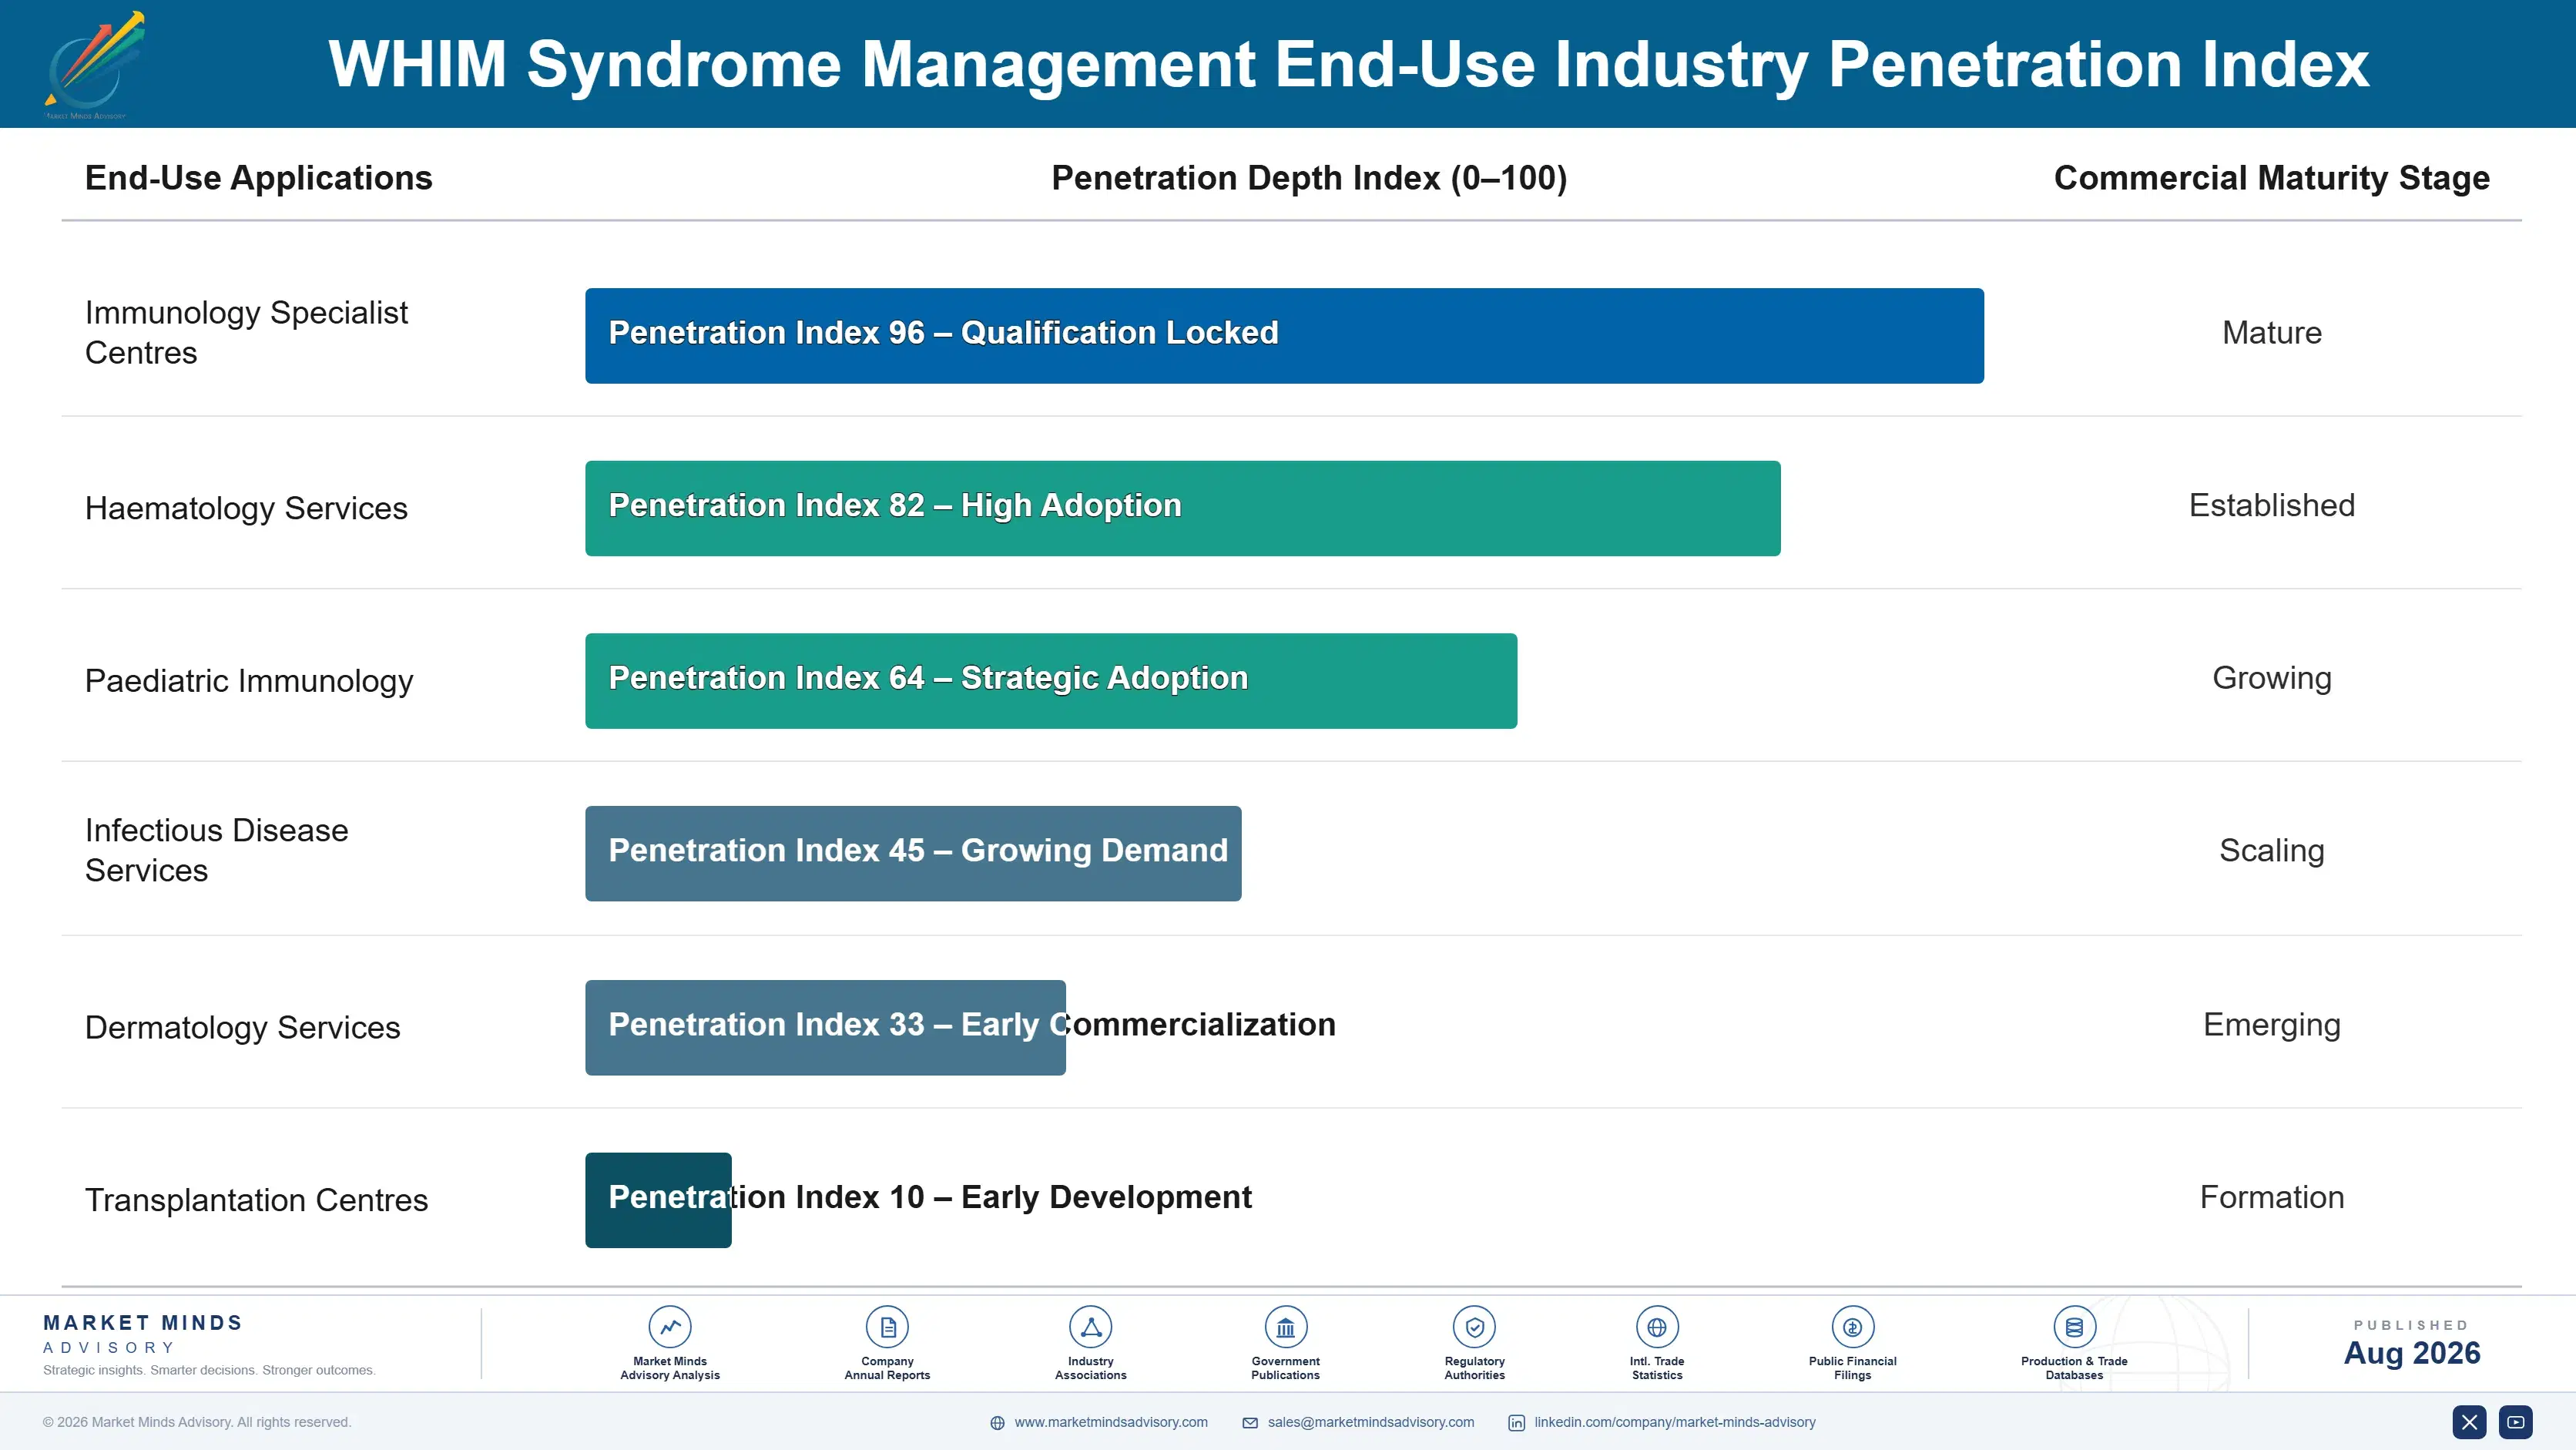This screenshot has width=2576, height=1450.
Task: Click the Government Publications icon
Action: tap(1285, 1327)
